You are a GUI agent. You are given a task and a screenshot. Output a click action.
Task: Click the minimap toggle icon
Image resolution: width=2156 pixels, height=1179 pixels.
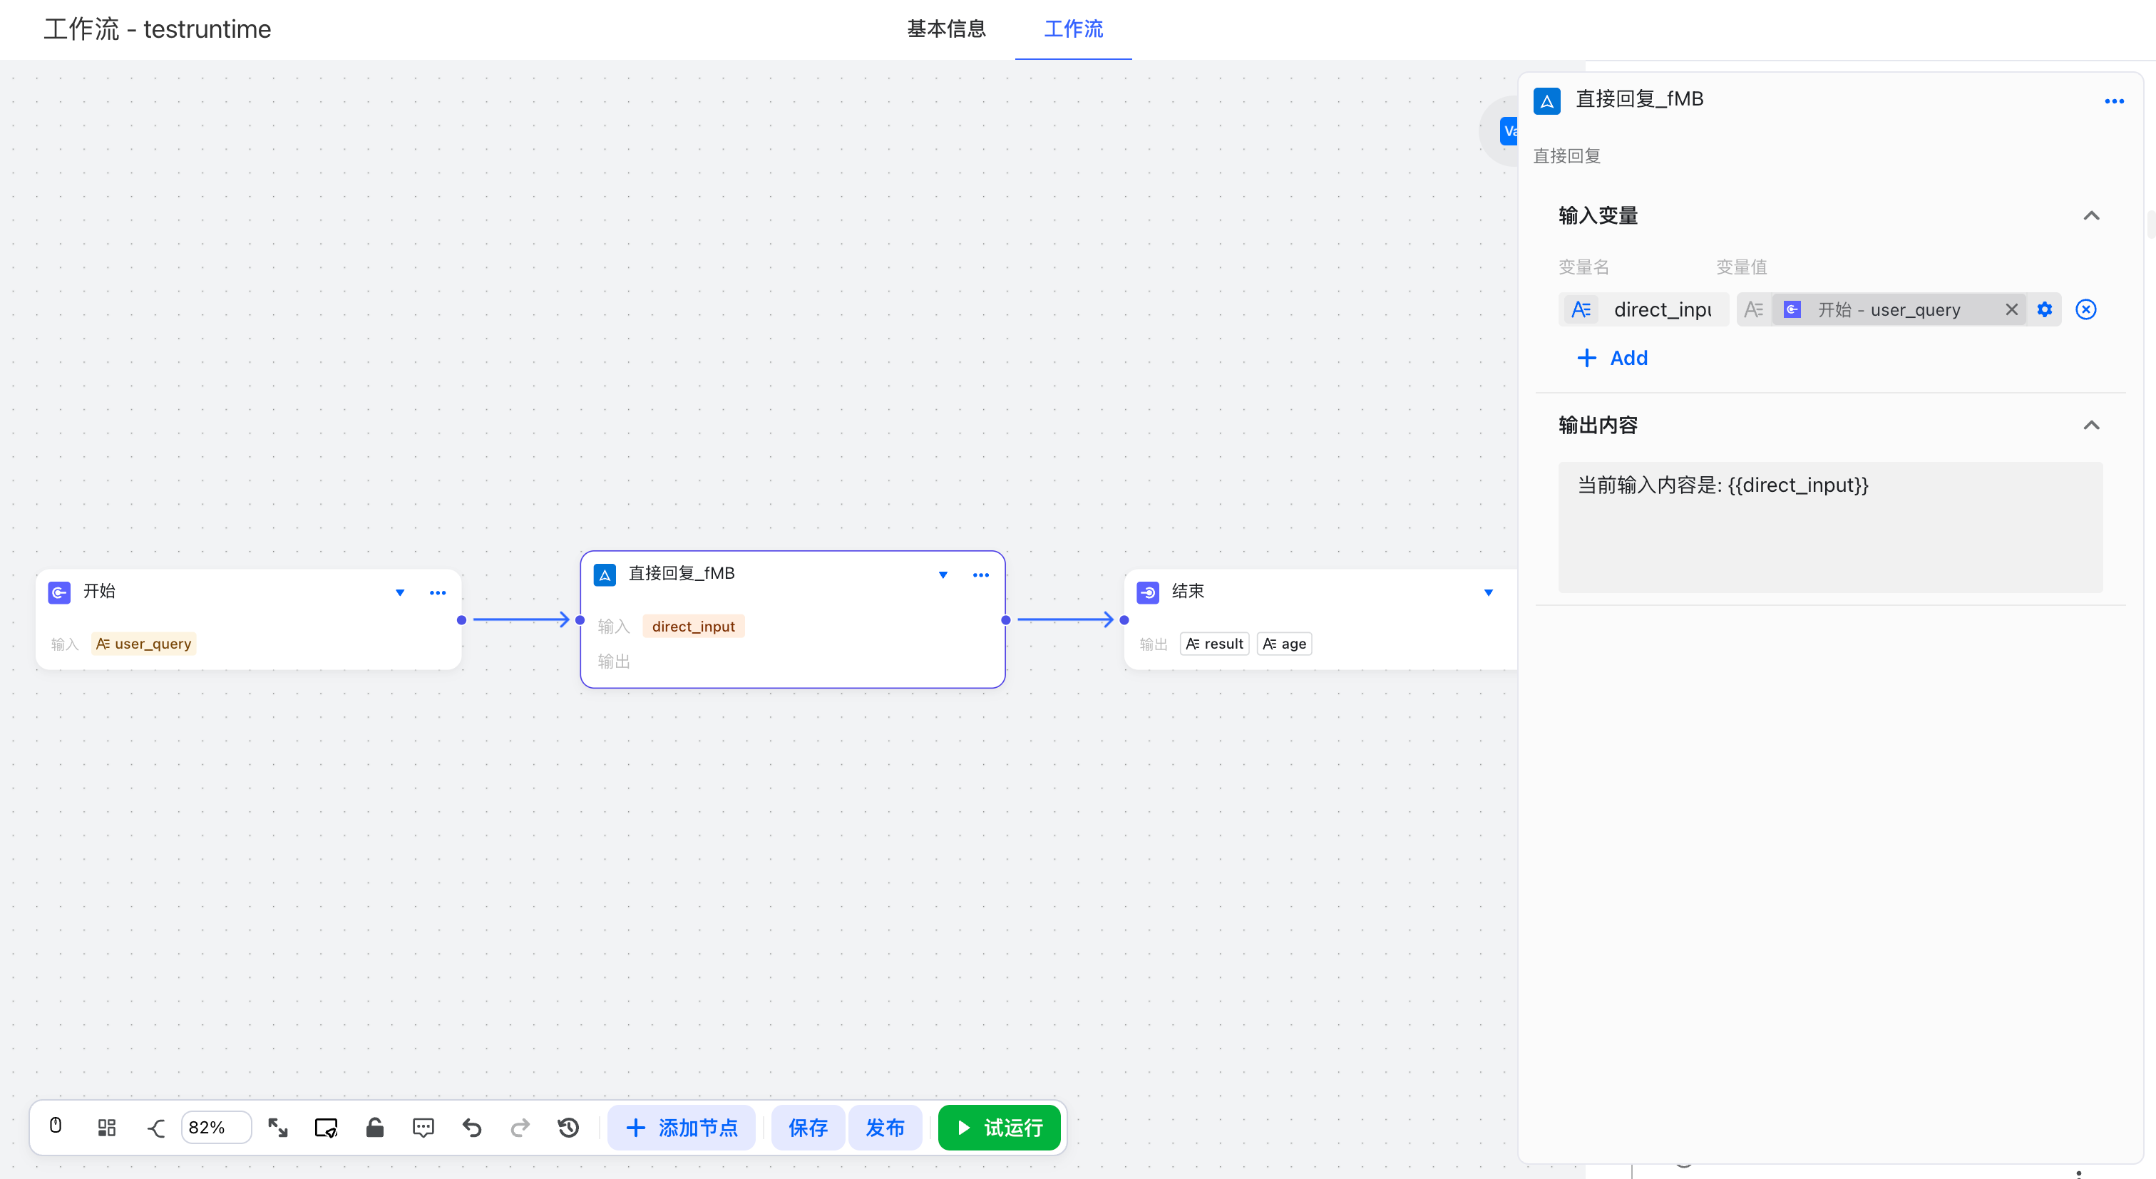326,1127
